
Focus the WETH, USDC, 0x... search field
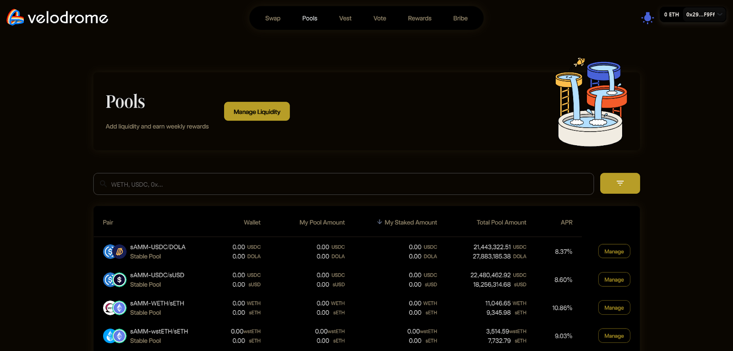(x=344, y=184)
